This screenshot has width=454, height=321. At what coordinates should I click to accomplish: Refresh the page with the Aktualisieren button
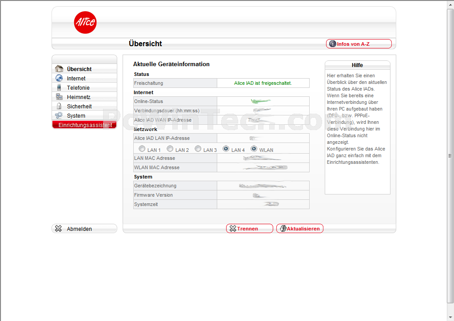(x=300, y=228)
